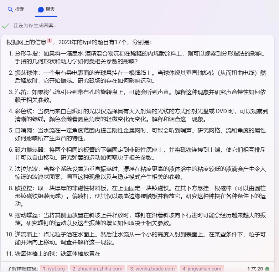Screen dimensions: 279x272
Task: Open citation superscript 1 after 信息
Action: pos(50,41)
